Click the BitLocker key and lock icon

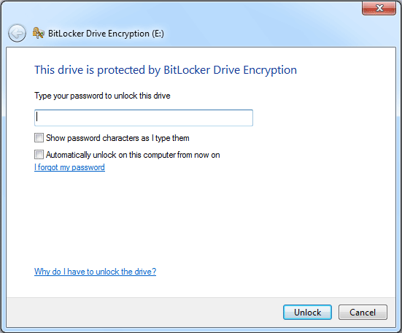pos(39,33)
